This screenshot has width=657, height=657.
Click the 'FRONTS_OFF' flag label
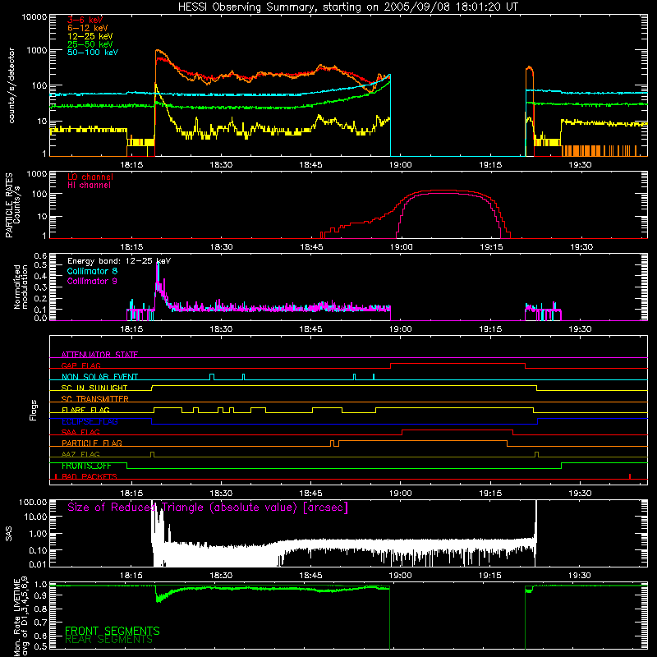pos(86,466)
